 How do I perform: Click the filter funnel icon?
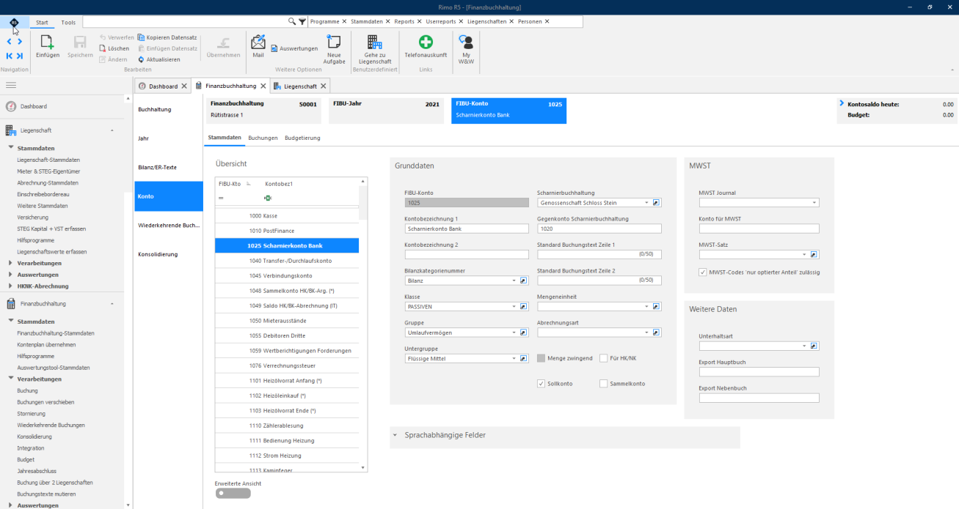pos(302,22)
